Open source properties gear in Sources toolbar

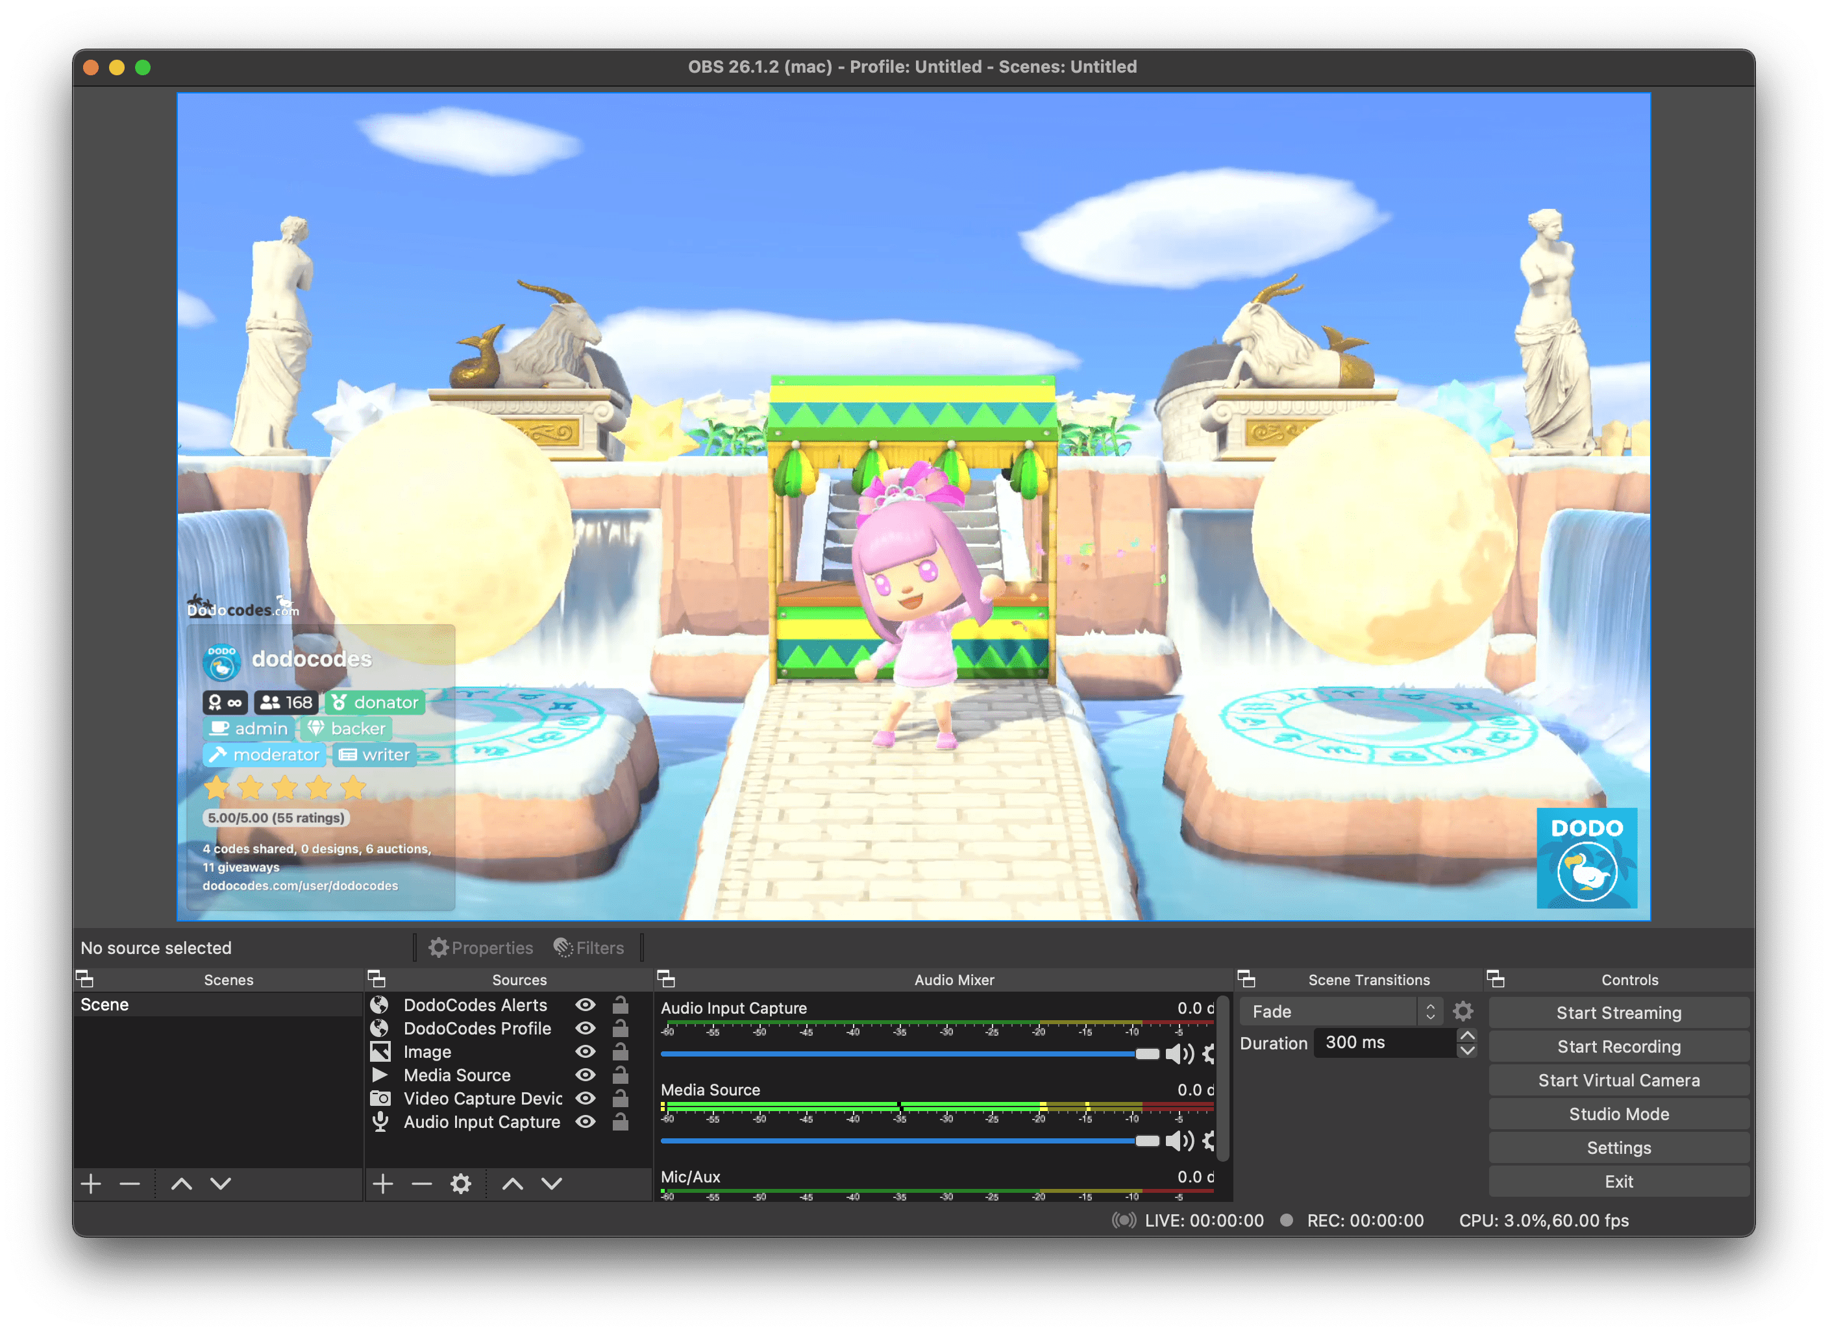(x=461, y=1184)
